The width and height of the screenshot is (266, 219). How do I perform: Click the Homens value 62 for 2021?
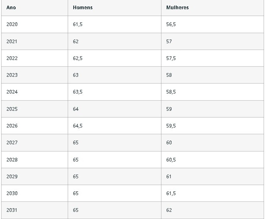point(76,41)
